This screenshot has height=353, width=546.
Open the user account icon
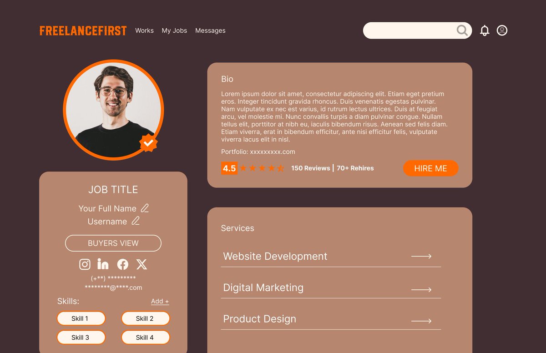click(502, 30)
